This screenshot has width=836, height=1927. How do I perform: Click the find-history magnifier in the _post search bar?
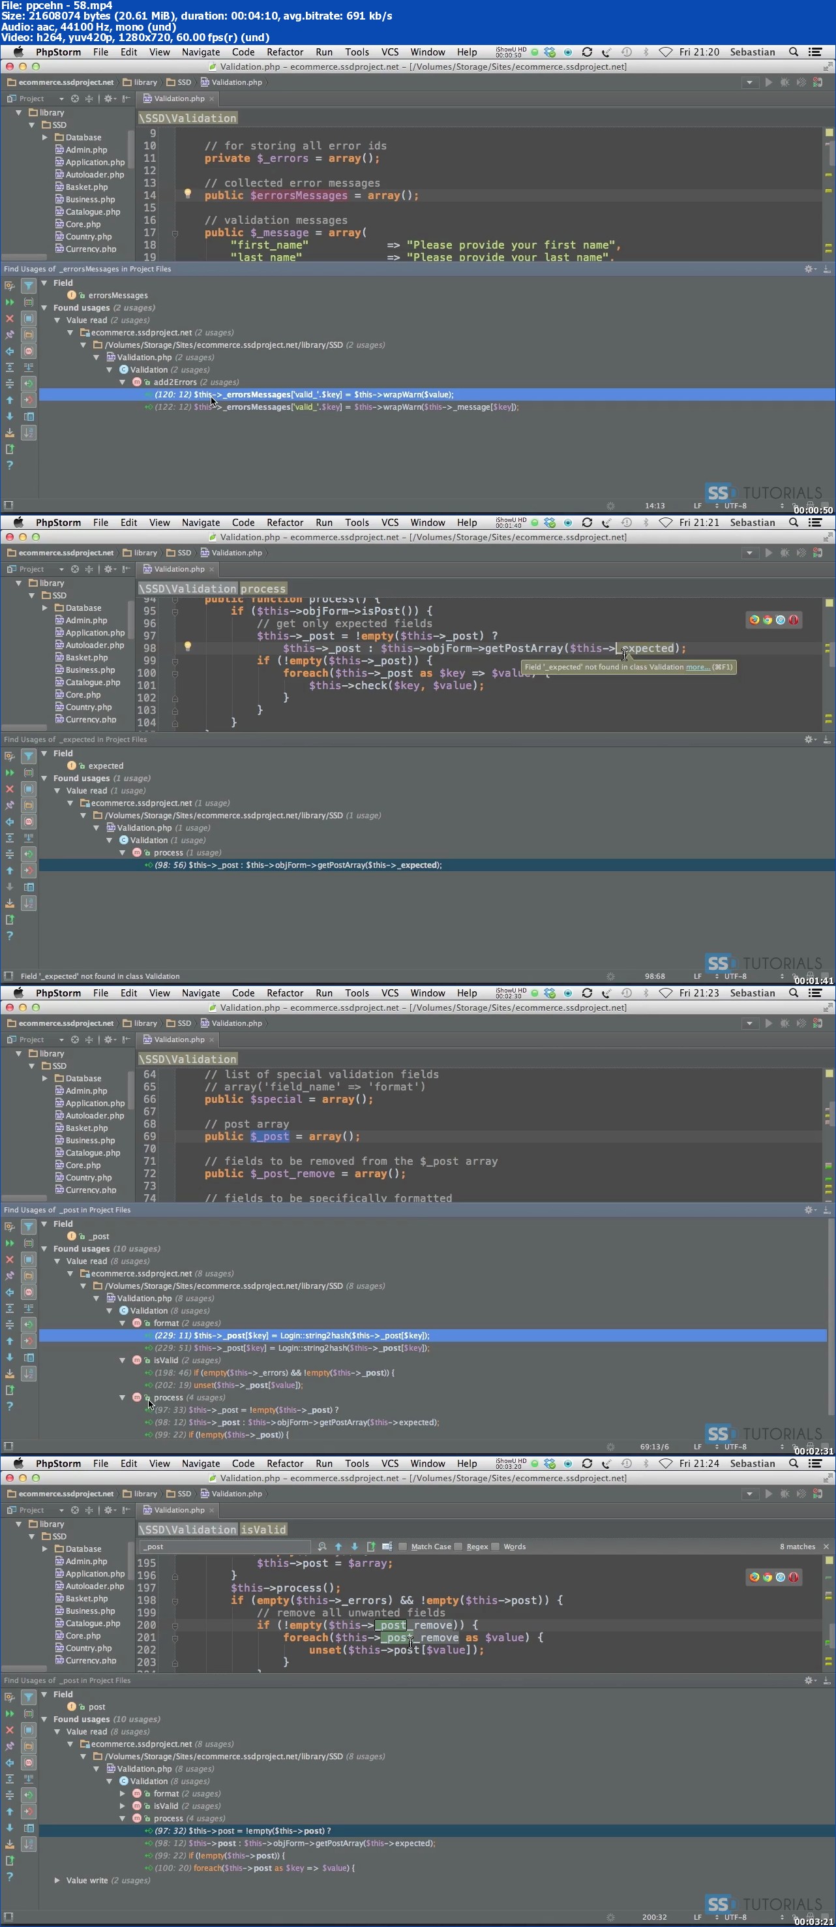click(321, 1547)
